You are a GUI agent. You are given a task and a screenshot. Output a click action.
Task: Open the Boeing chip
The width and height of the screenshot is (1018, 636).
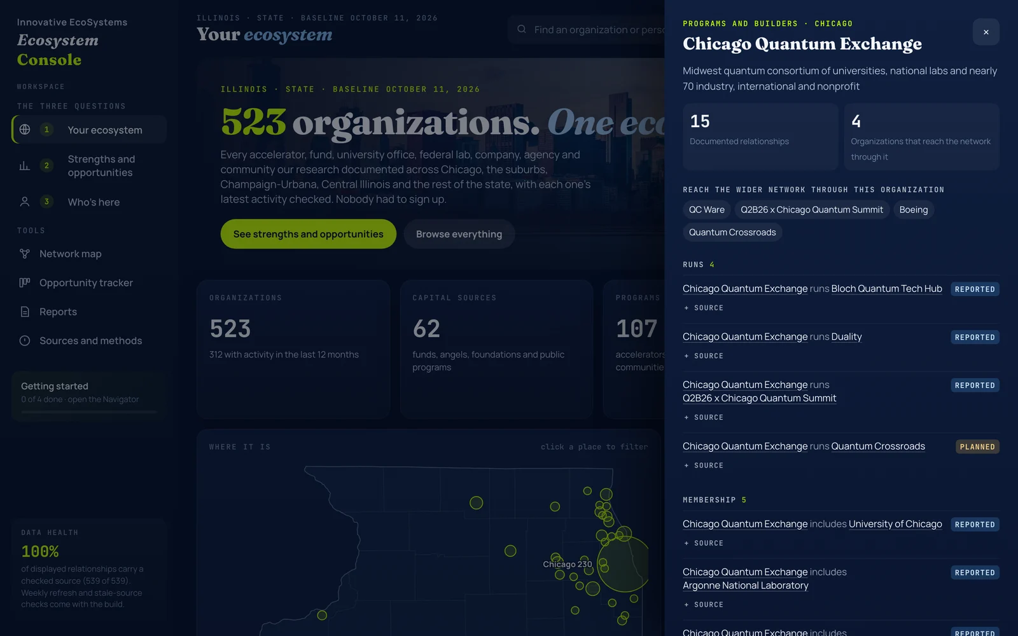coord(914,210)
